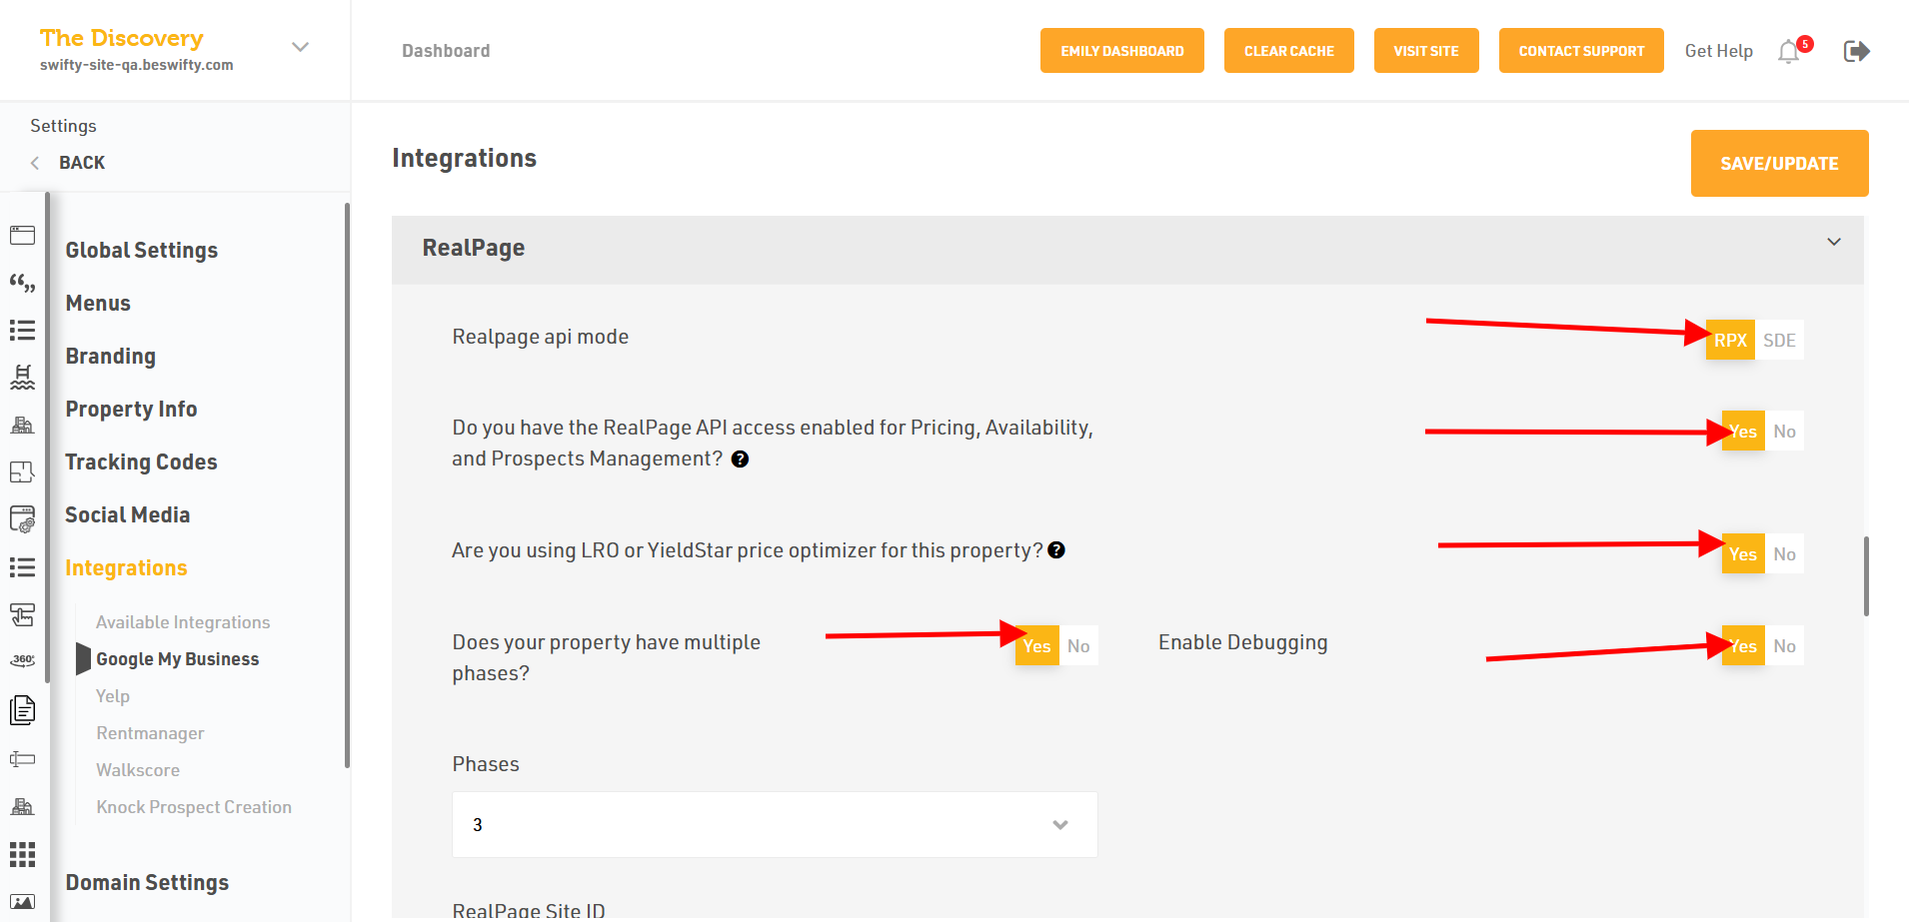Set multiple phases option to No
The width and height of the screenshot is (1909, 922).
click(x=1078, y=646)
